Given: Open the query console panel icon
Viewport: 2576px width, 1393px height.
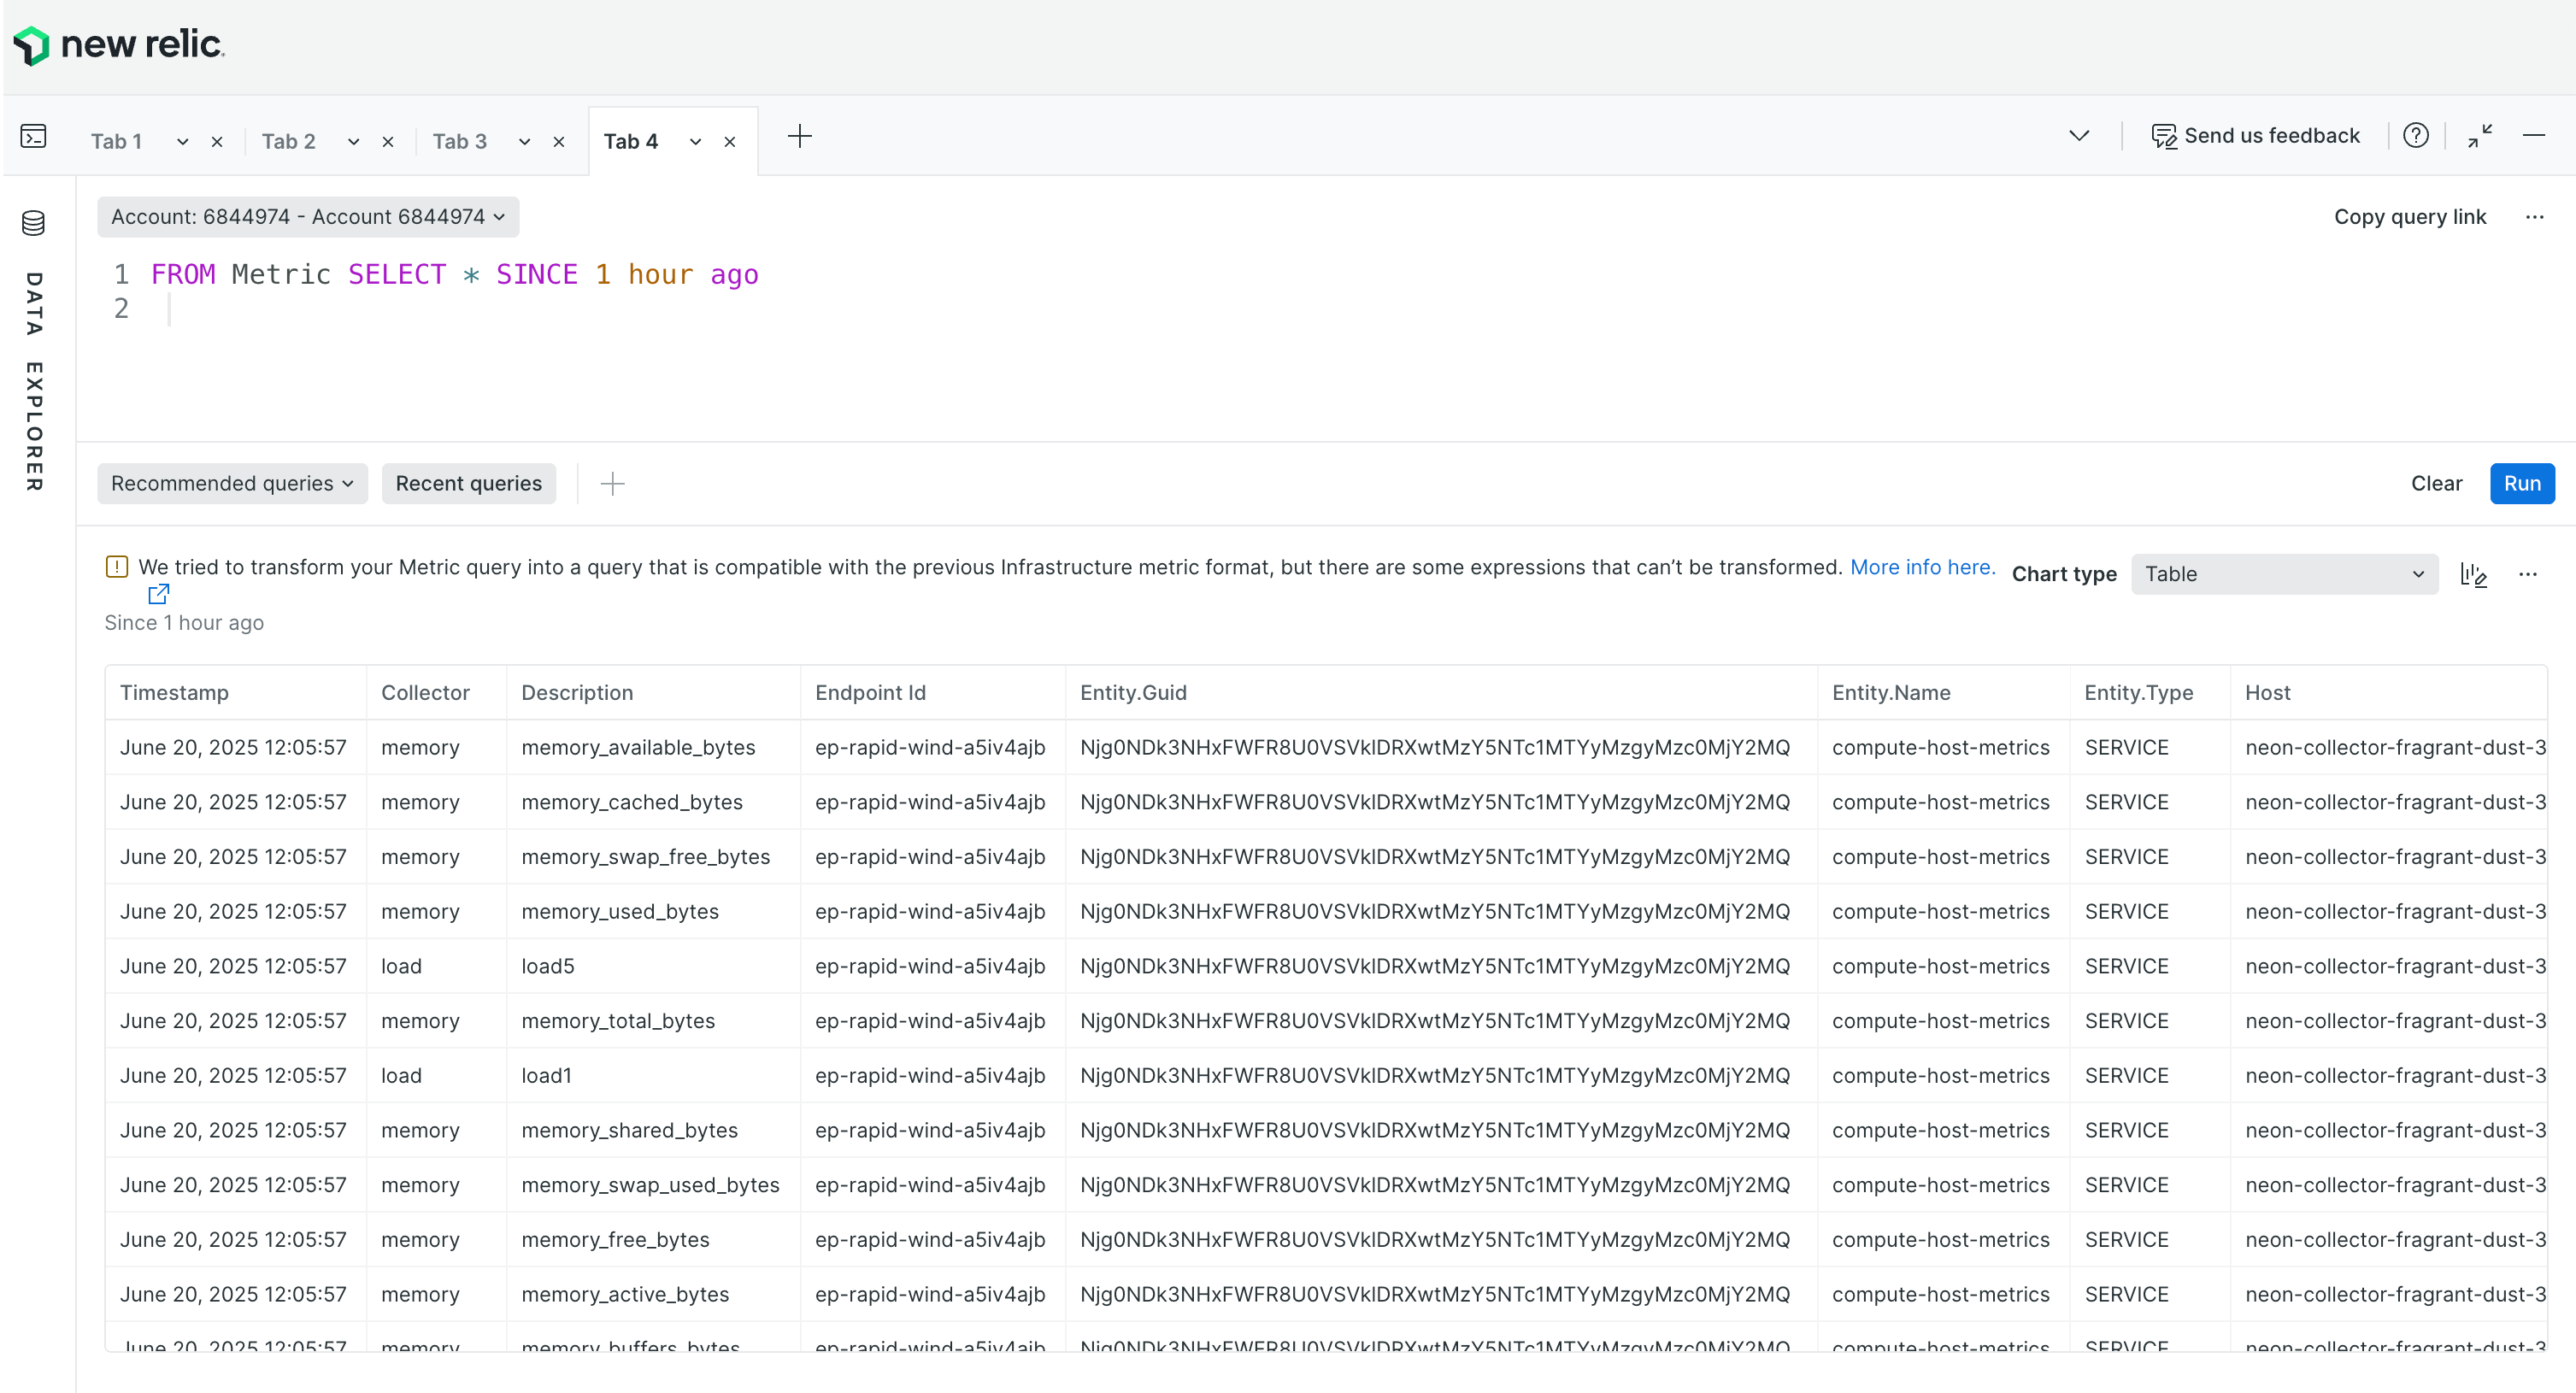Looking at the screenshot, I should click(33, 135).
